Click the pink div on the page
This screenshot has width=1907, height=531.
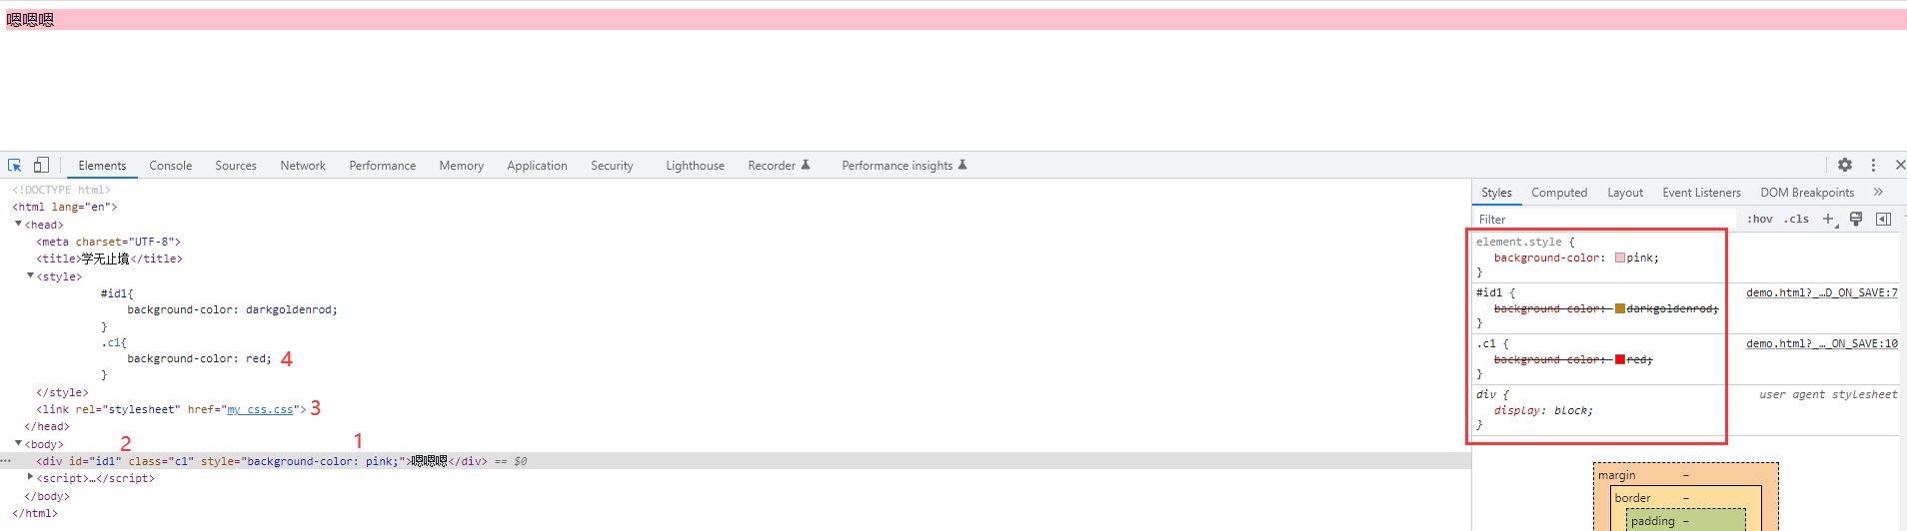tap(956, 20)
